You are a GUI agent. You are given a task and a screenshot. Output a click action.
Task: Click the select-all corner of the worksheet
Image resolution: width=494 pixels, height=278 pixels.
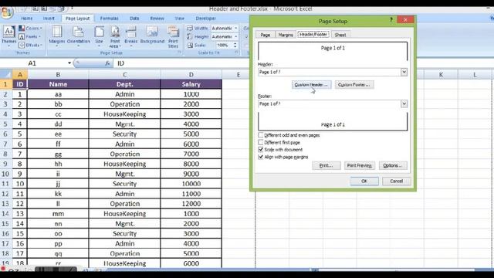click(x=6, y=75)
